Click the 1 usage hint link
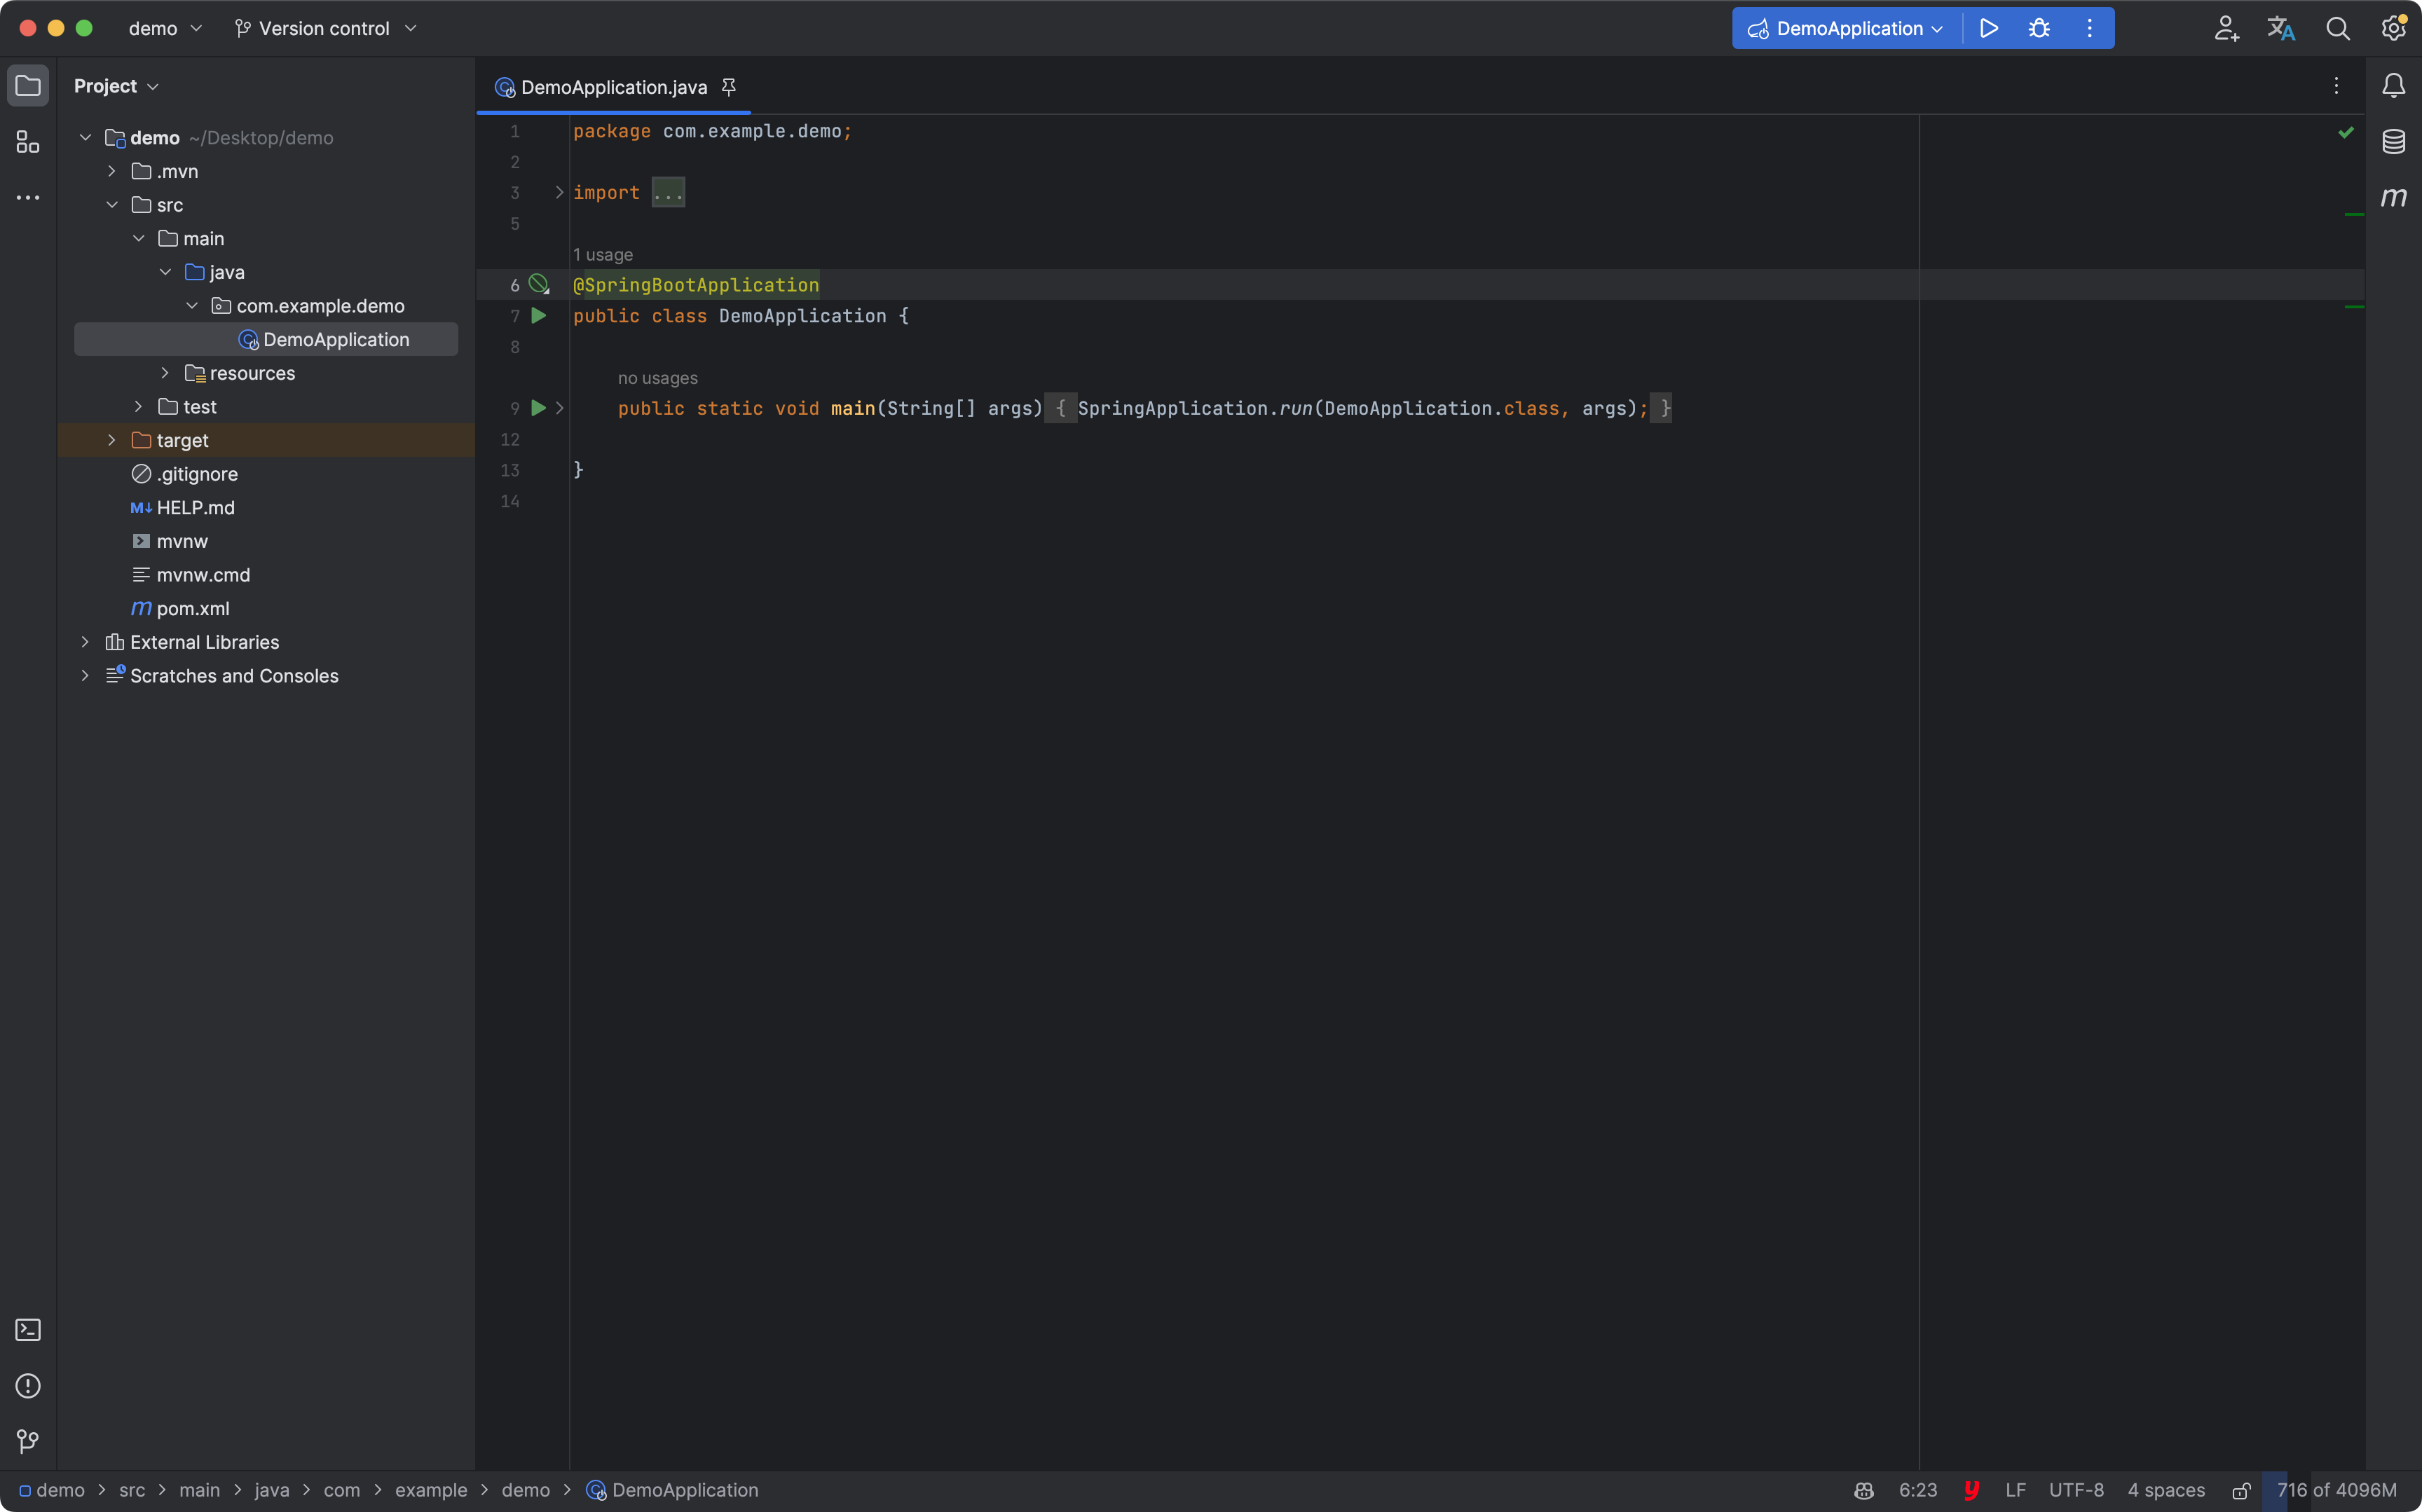This screenshot has height=1512, width=2422. [603, 255]
